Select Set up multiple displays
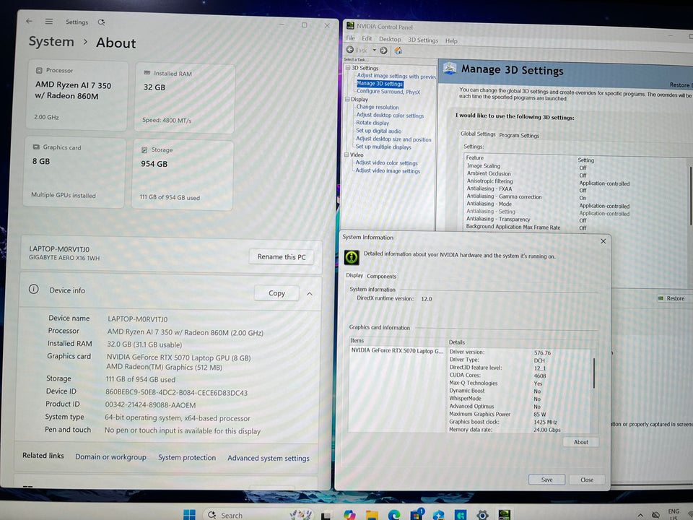 [383, 147]
